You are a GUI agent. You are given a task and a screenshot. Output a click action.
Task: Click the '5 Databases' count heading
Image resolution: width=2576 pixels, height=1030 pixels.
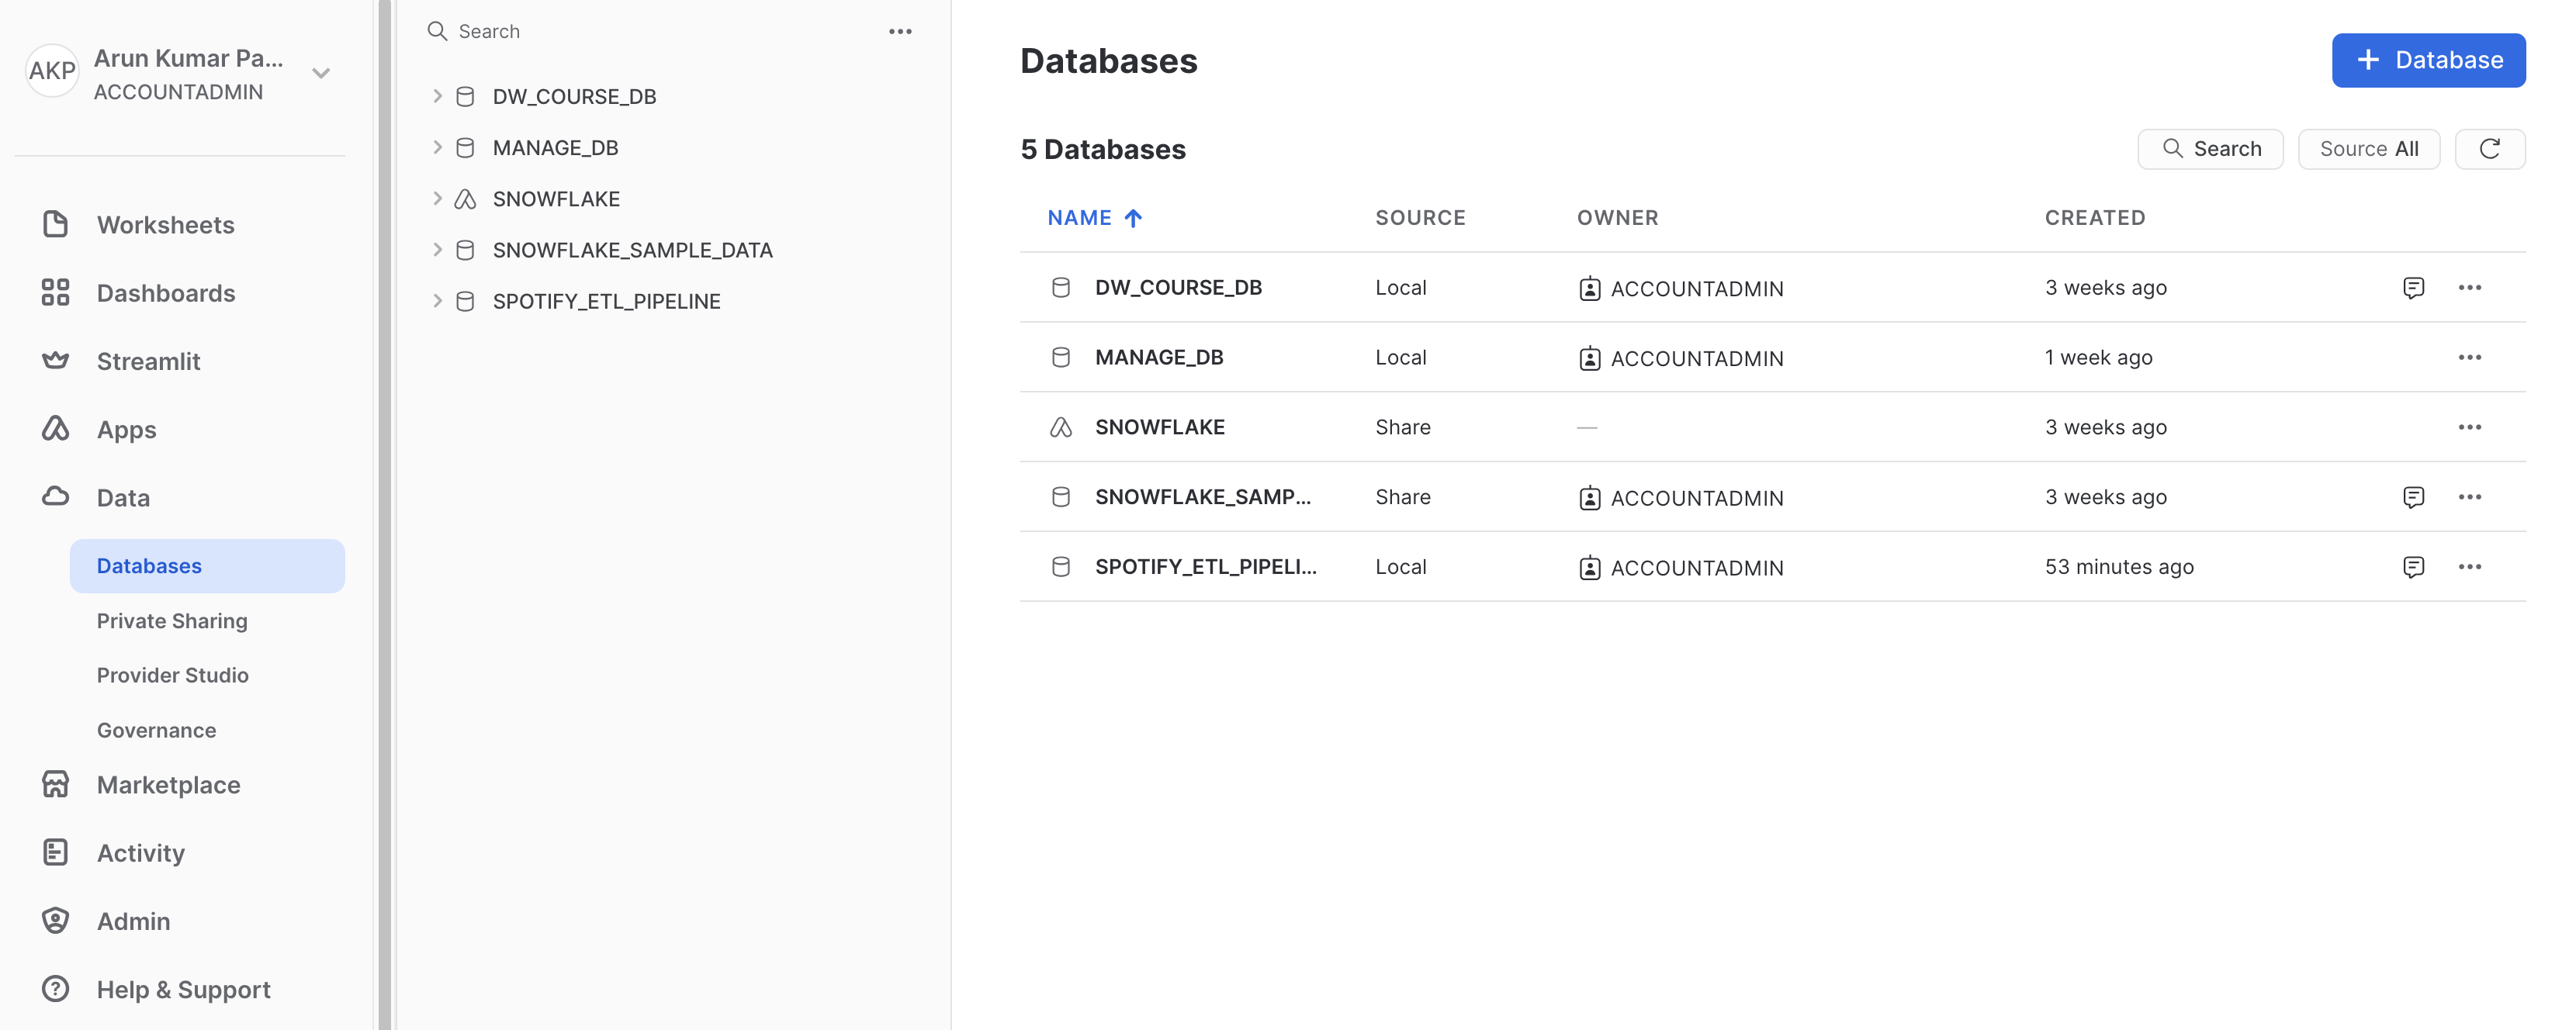pos(1102,149)
